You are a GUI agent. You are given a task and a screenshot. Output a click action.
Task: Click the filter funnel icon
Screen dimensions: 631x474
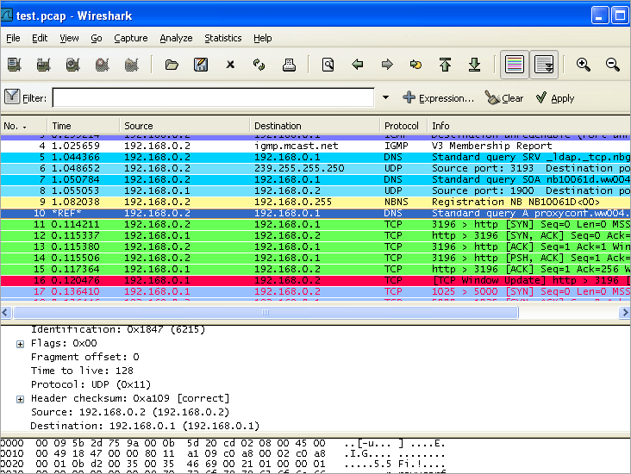[x=12, y=97]
